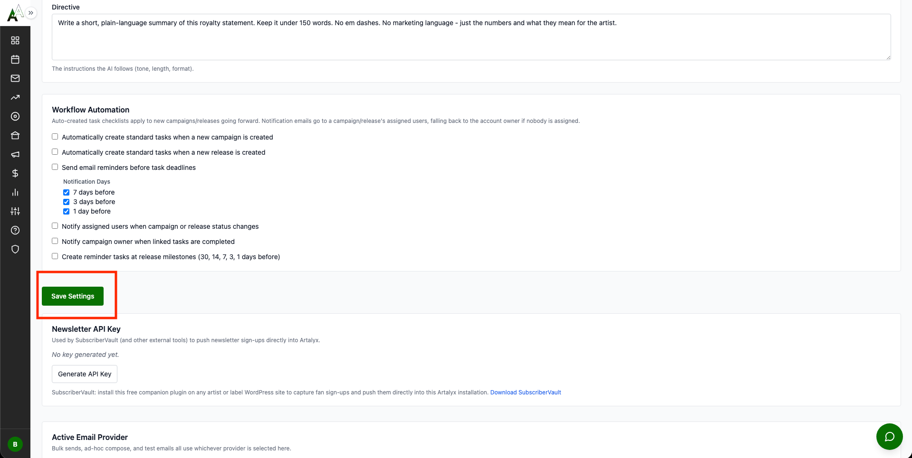The image size is (912, 458).
Task: Open Download SubscriberVault link
Action: 526,393
